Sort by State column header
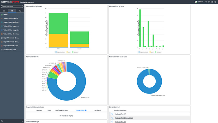Viewport: 218px width, 123px height. click(49, 110)
